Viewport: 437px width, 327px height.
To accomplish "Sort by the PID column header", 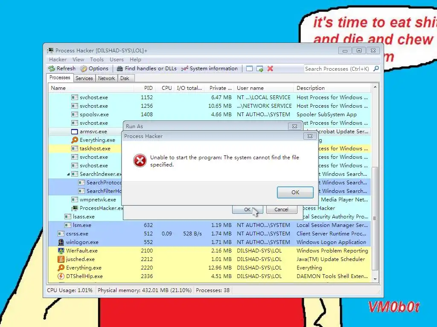I will point(145,88).
